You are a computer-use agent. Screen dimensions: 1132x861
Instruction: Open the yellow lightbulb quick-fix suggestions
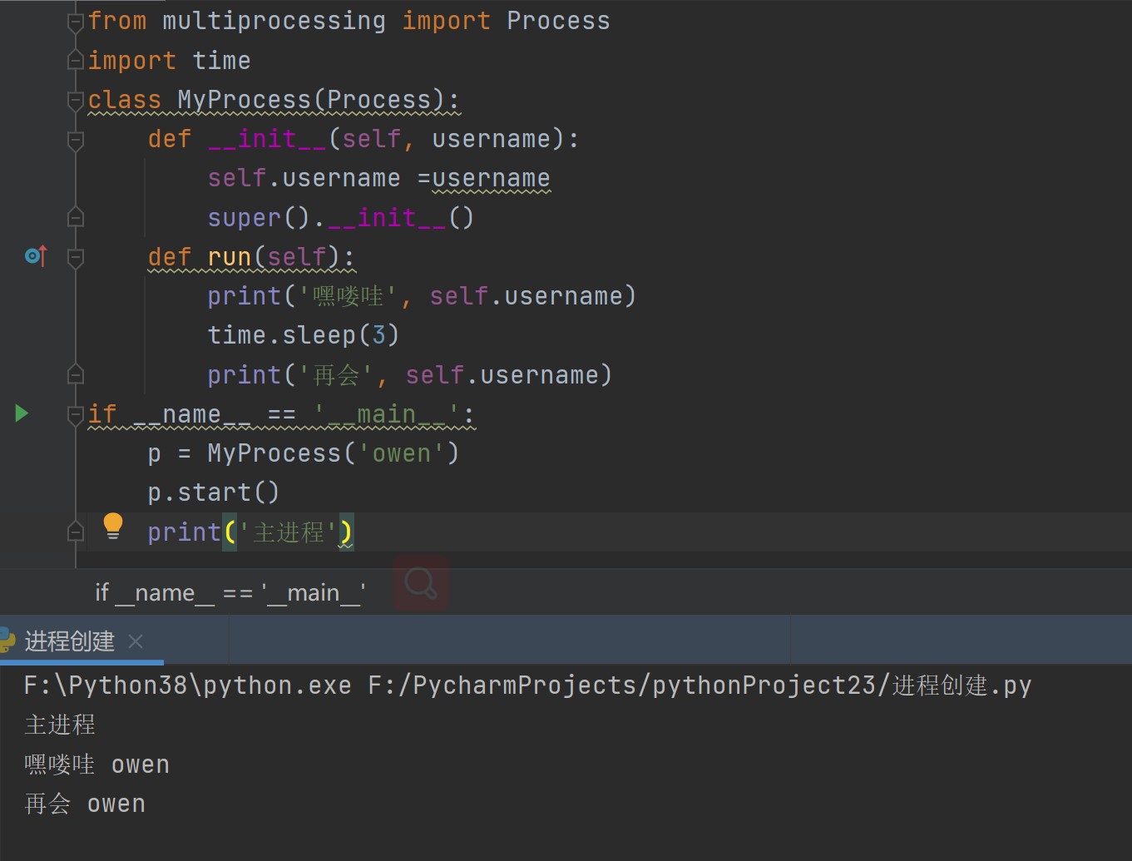(x=113, y=526)
